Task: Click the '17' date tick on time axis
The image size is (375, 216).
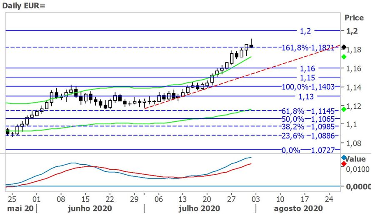Action: click(x=305, y=199)
